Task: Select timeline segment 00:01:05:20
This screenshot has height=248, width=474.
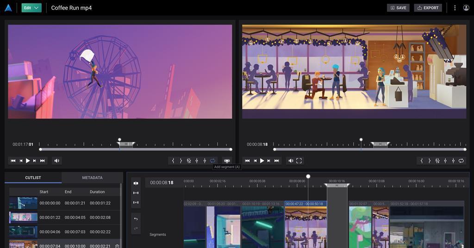Action: tap(224, 225)
